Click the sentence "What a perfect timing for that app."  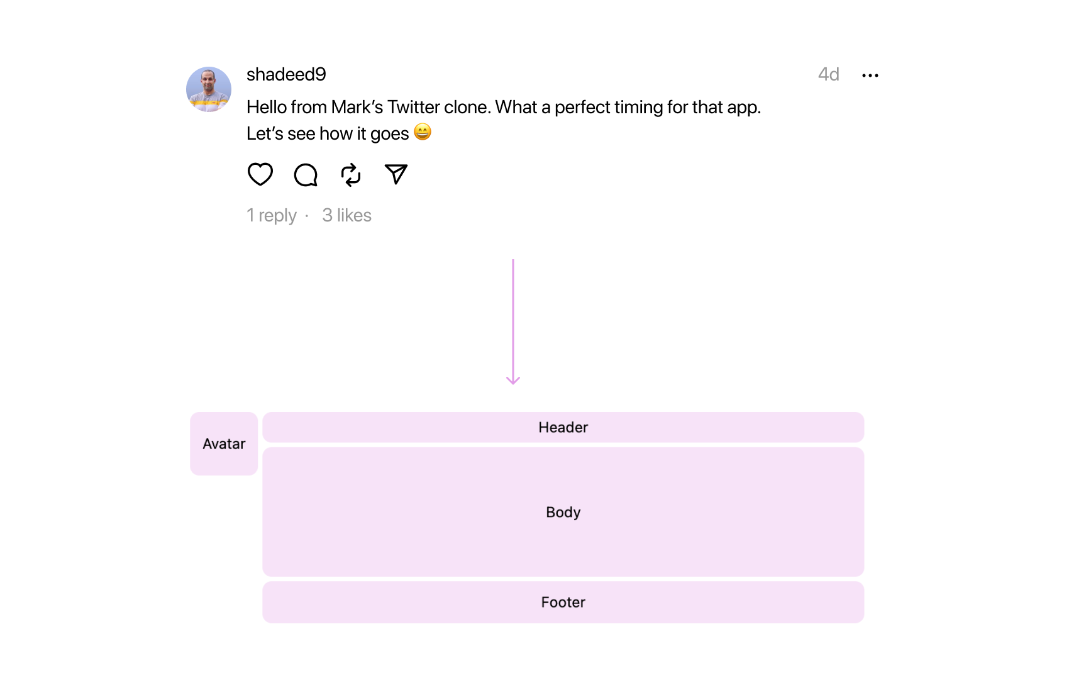click(x=628, y=107)
